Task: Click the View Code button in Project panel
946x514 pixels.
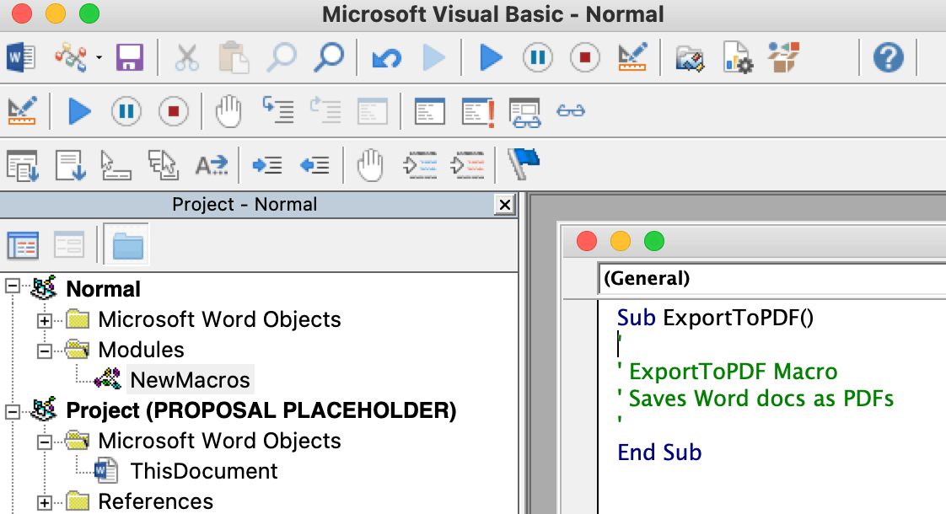Action: (x=23, y=246)
